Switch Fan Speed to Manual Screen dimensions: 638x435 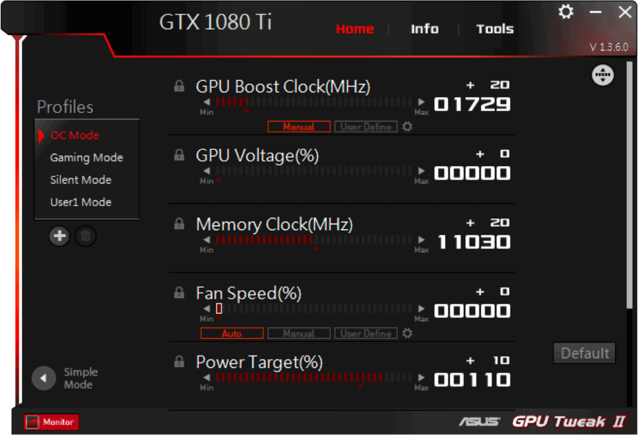tap(299, 334)
